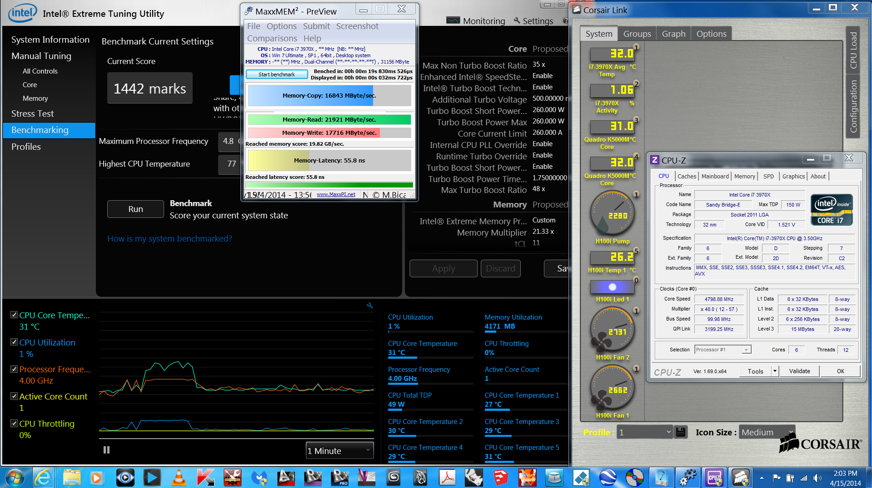
Task: Click the CPU-Z title bar Z icon
Action: click(655, 160)
